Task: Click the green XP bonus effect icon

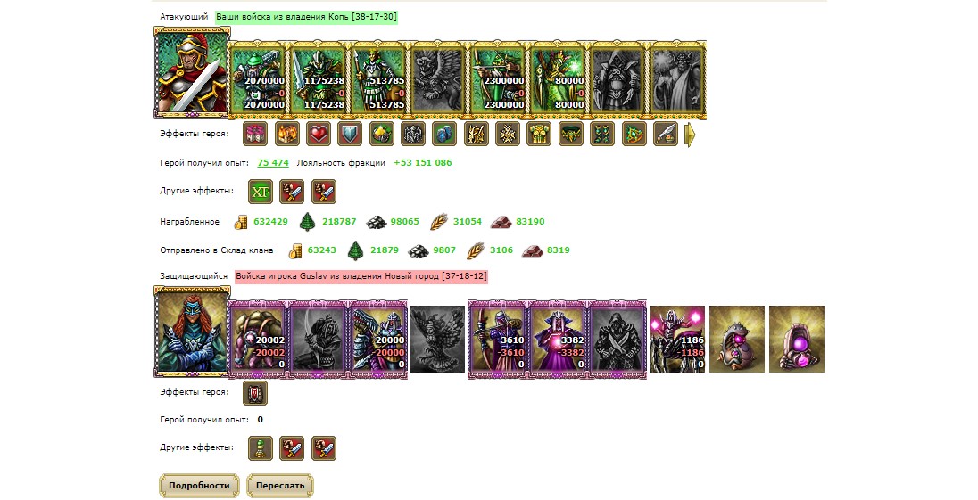Action: coord(261,192)
